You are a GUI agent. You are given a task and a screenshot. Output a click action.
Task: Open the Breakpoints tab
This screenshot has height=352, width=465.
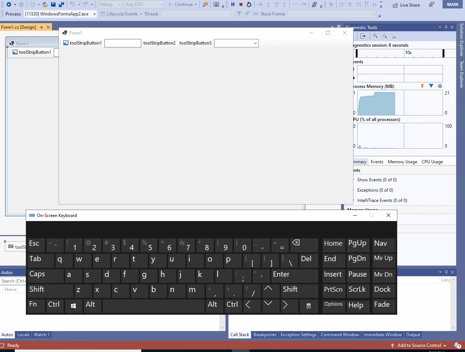tap(265, 335)
